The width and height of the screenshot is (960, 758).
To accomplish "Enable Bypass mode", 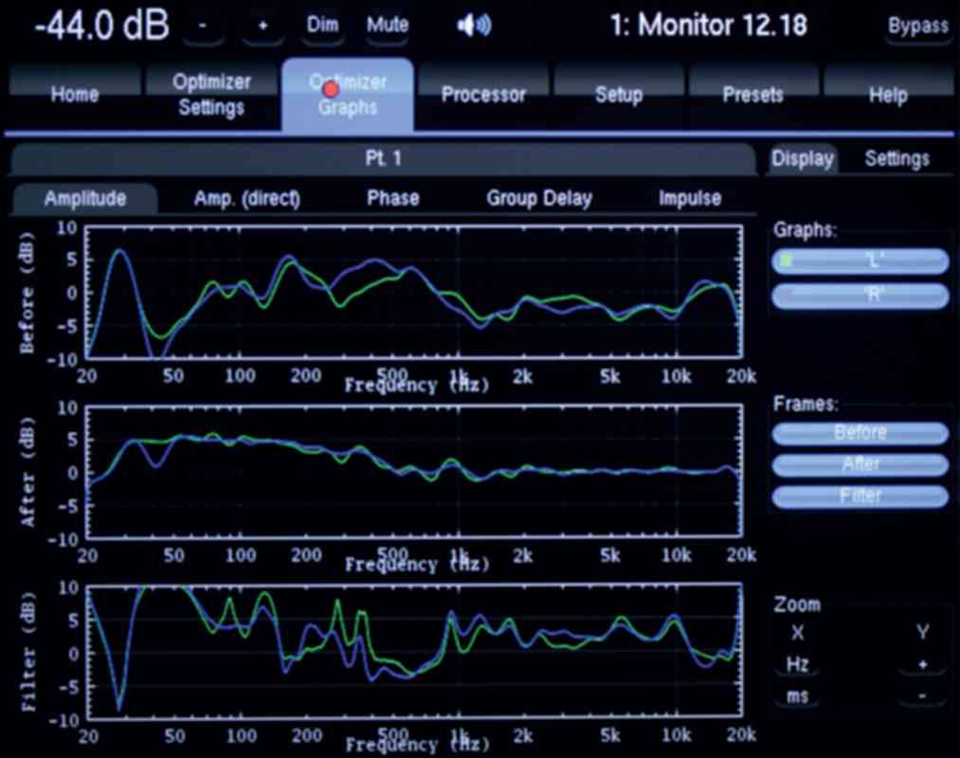I will tap(918, 27).
